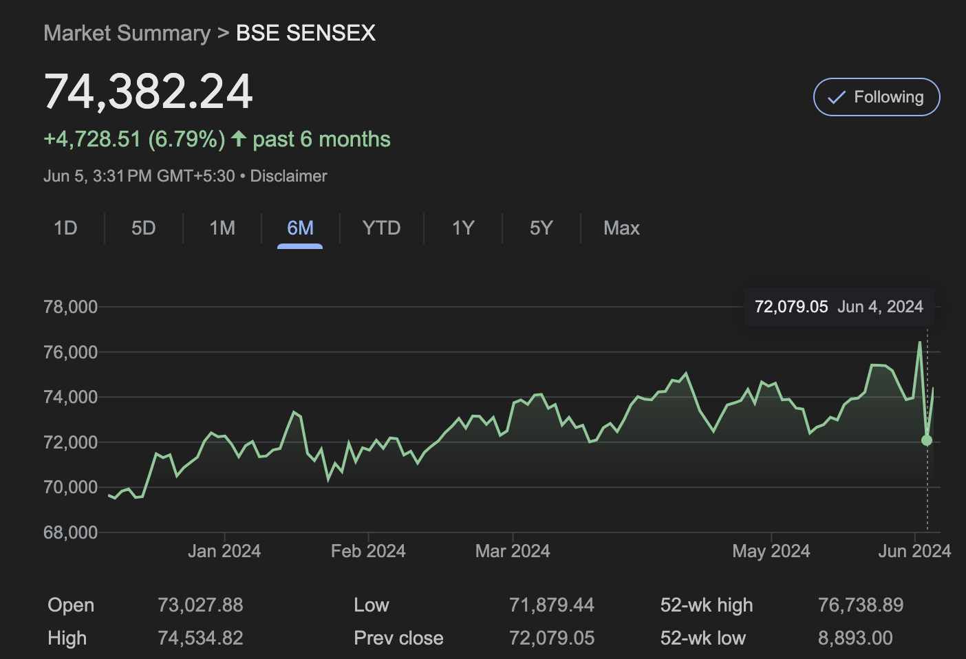Switch to the 1D range tab
The width and height of the screenshot is (966, 659).
tap(65, 228)
